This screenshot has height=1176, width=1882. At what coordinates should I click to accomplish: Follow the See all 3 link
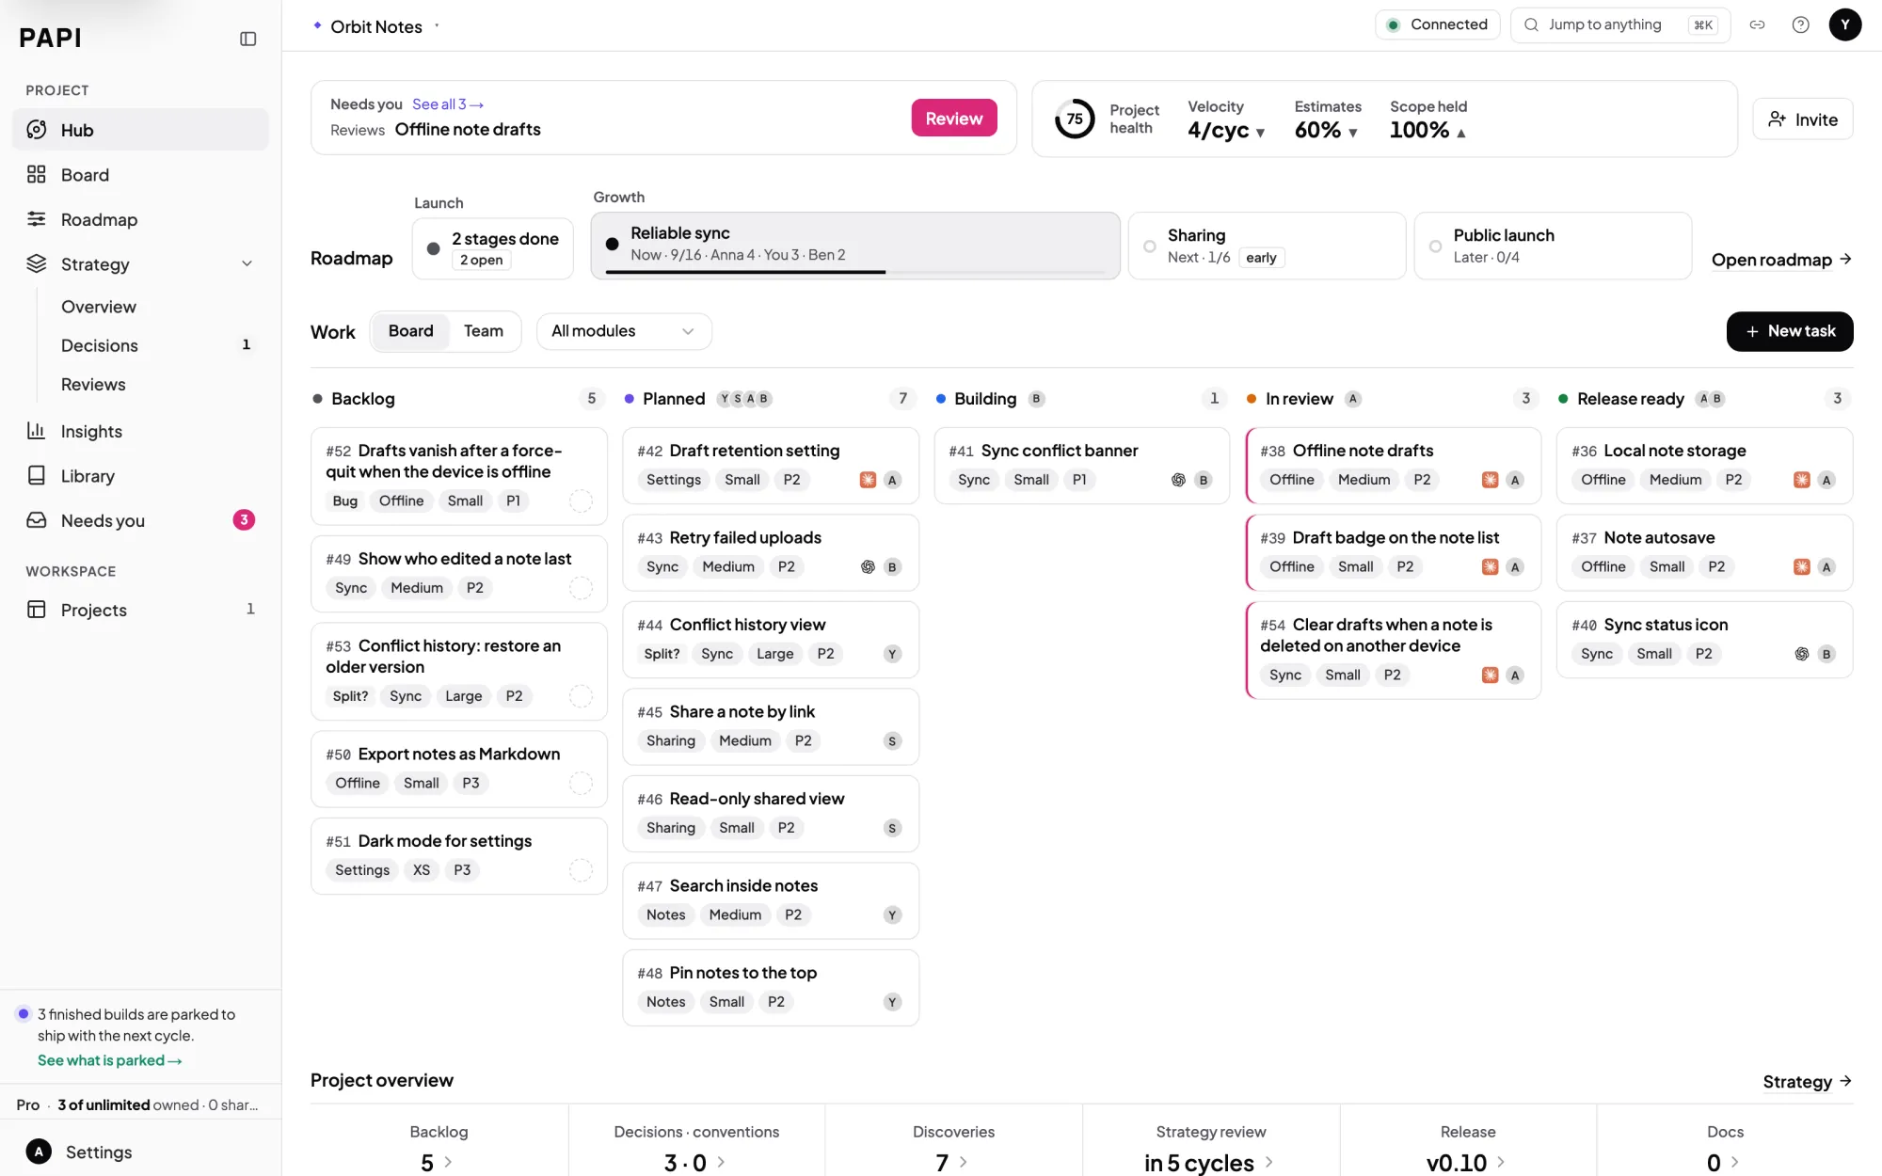(448, 104)
